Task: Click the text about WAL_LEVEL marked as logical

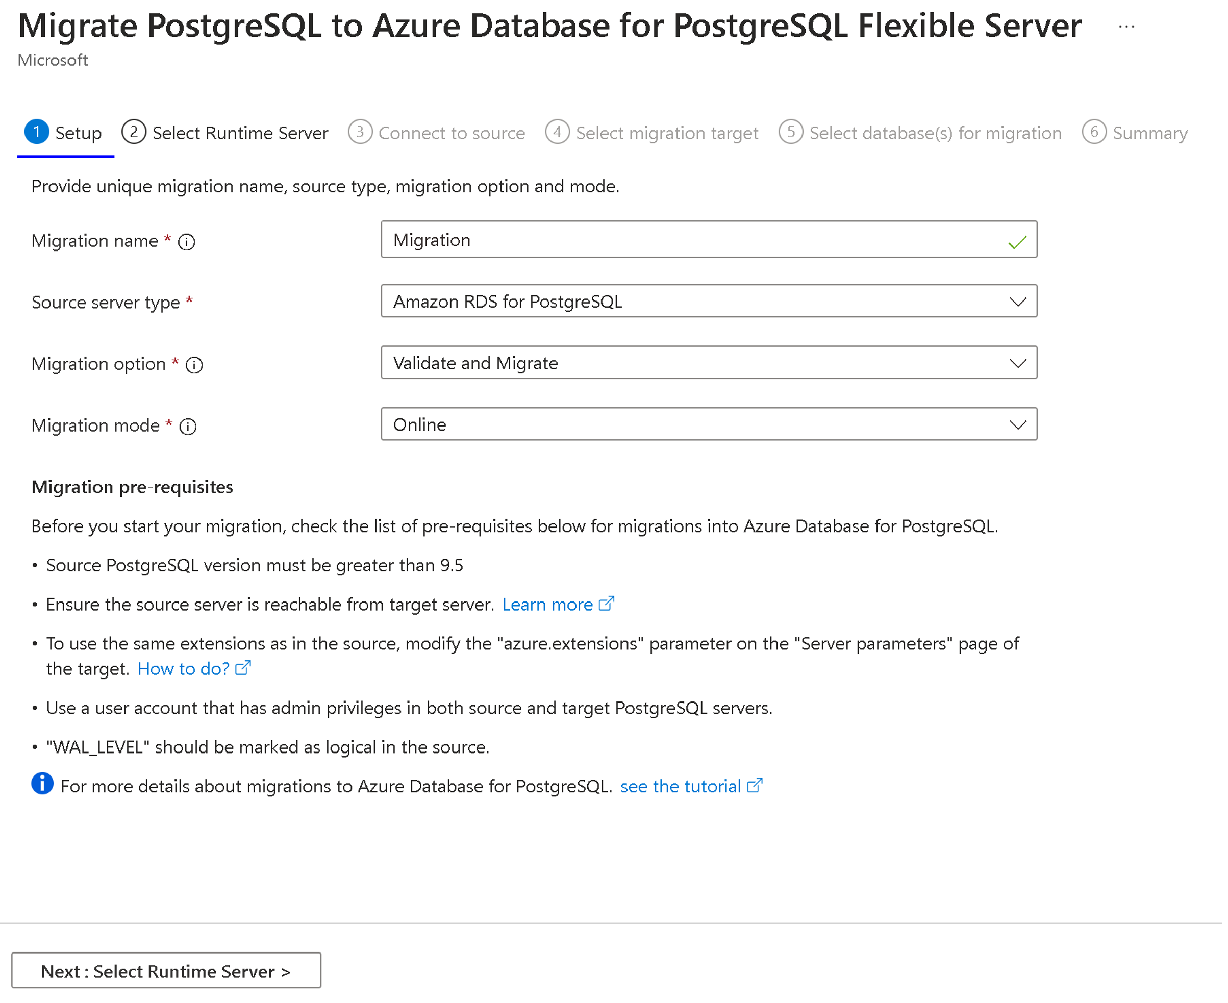Action: pyautogui.click(x=267, y=747)
